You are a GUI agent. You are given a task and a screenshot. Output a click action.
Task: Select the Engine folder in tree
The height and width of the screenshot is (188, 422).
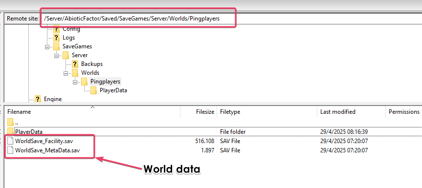53,99
